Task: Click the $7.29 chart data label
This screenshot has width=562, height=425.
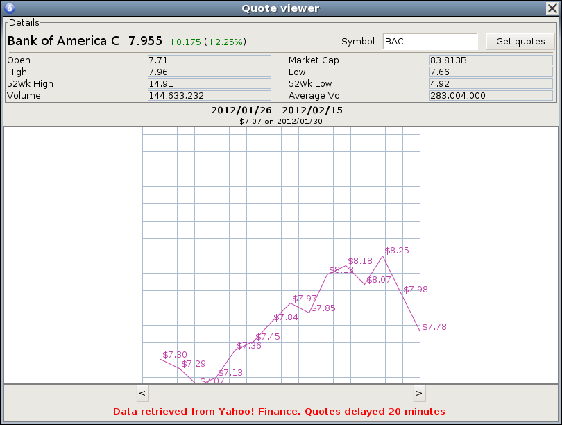Action: (x=194, y=364)
